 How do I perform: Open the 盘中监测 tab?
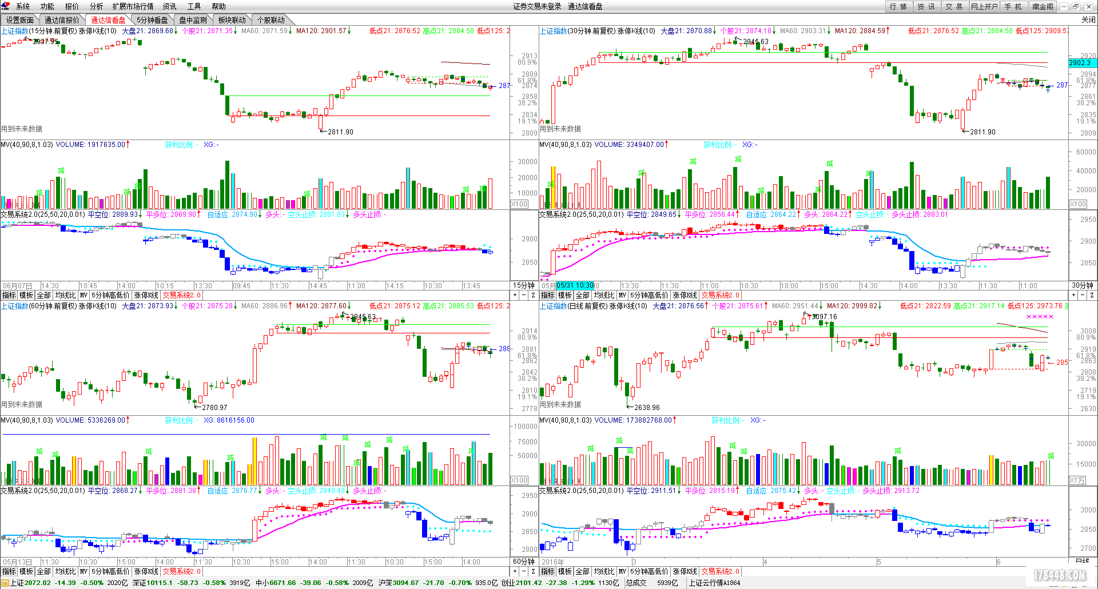(x=193, y=20)
